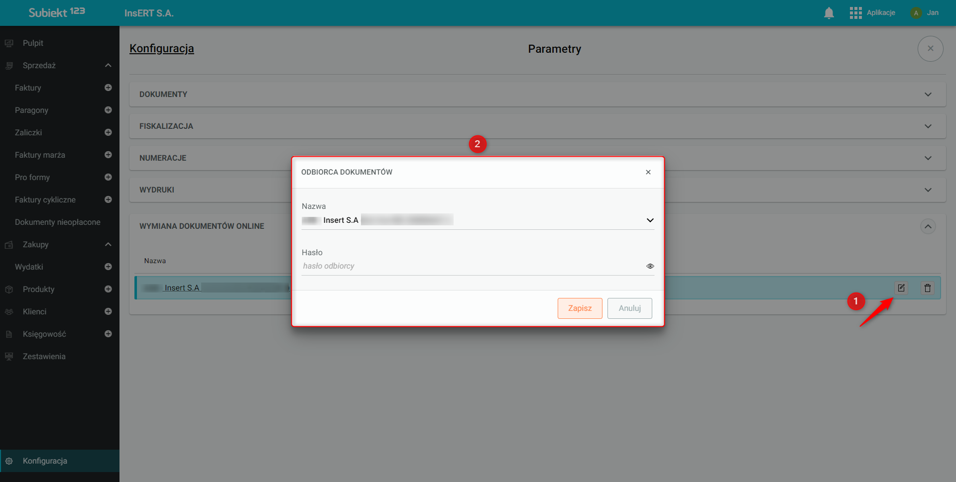The image size is (956, 482).
Task: Open the Insert S.A link in the list
Action: (182, 288)
